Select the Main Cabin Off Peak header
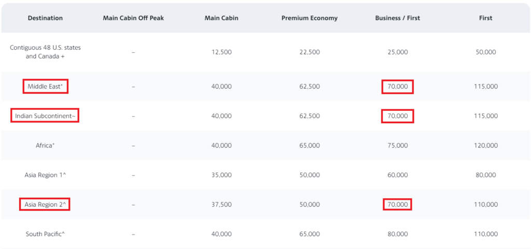 click(x=133, y=18)
